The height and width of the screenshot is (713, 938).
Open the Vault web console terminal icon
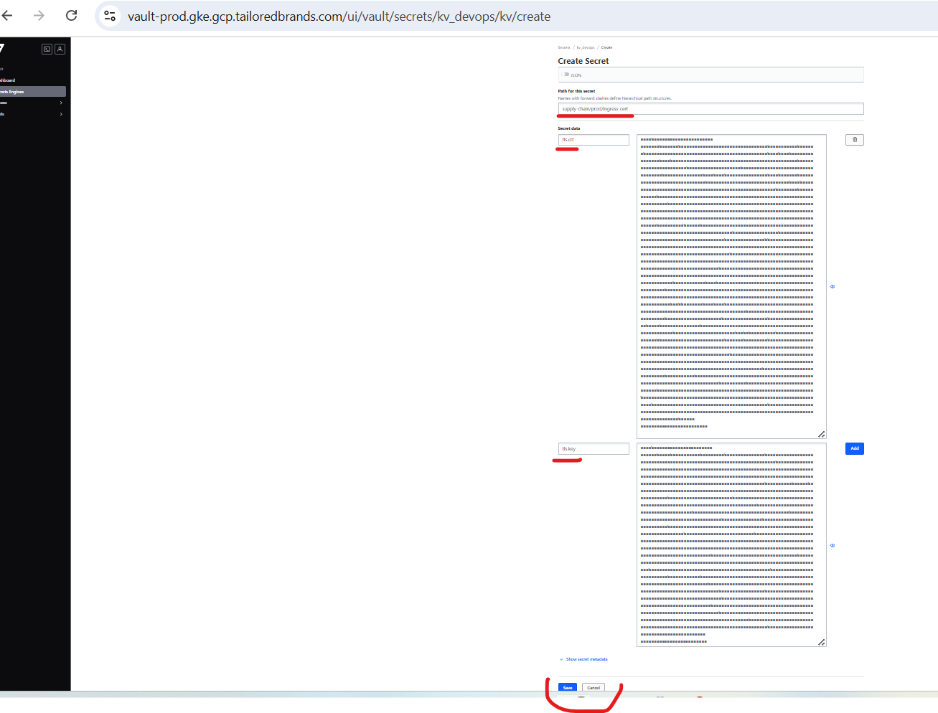47,49
